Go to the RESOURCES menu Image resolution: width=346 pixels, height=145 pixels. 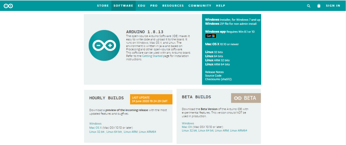173,6
